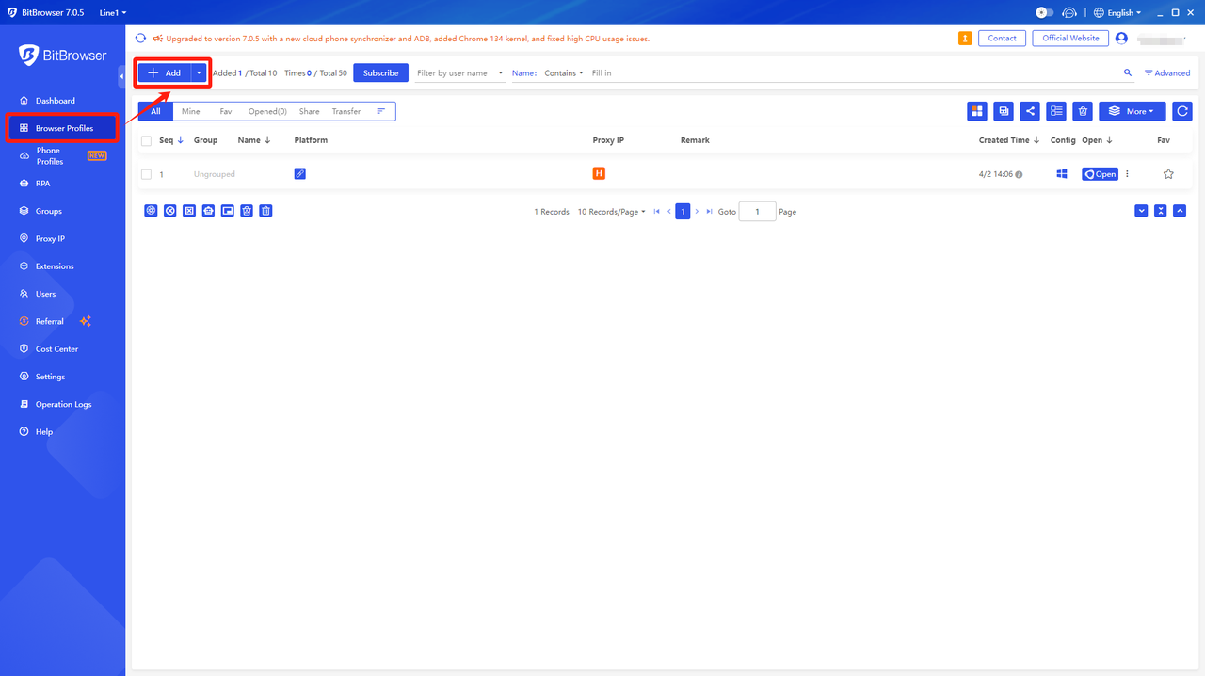Open the recycle bin icon above the list
The height and width of the screenshot is (676, 1205).
pos(1082,110)
